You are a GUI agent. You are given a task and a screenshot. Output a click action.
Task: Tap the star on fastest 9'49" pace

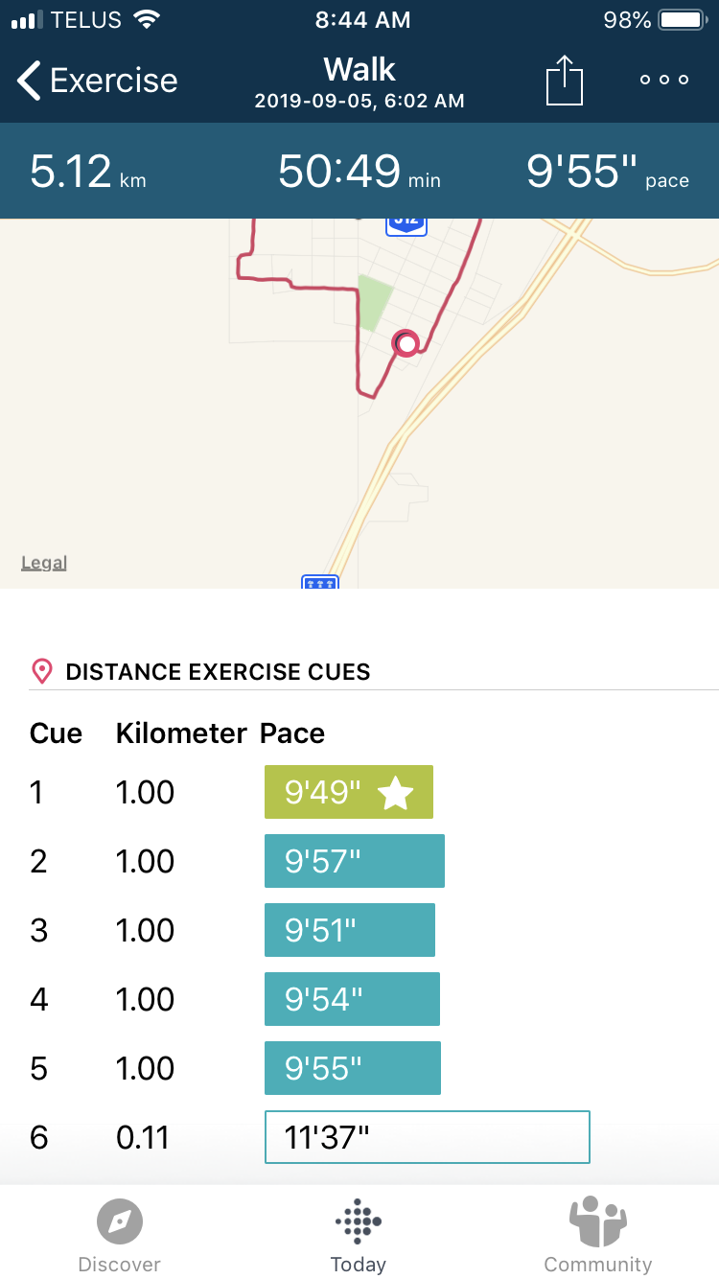(395, 793)
